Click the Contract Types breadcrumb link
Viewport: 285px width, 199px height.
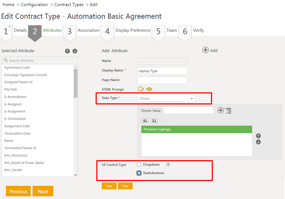click(x=69, y=5)
